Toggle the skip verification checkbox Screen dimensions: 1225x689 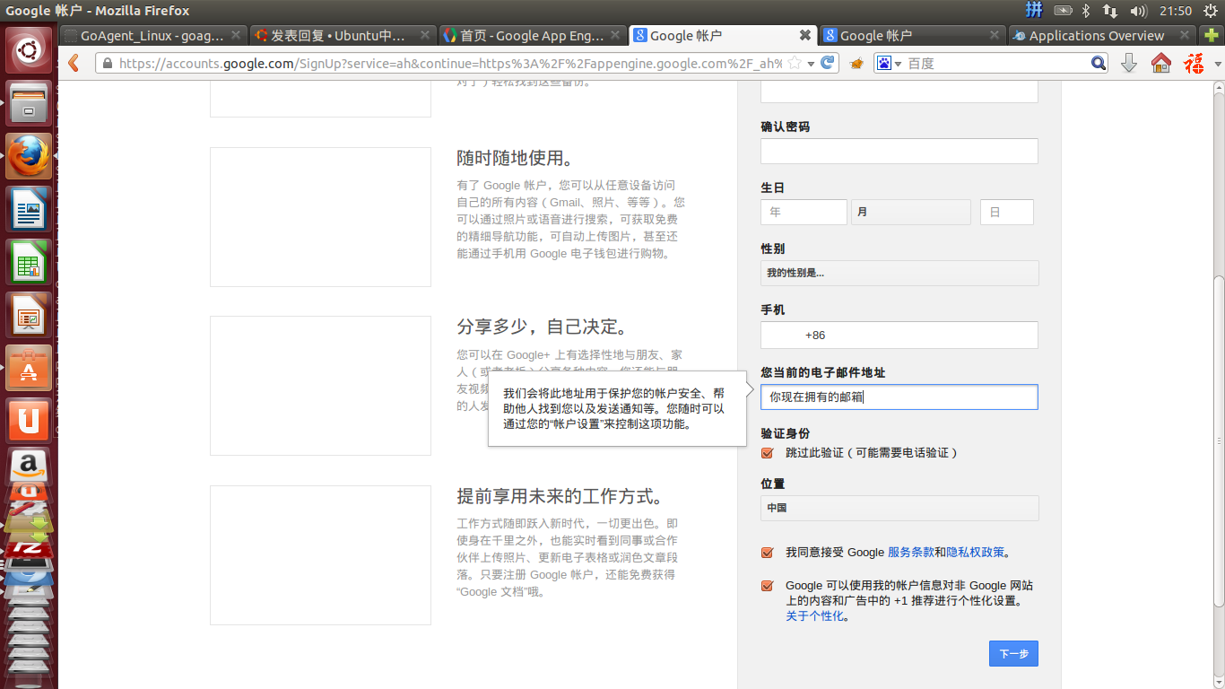[x=767, y=453]
